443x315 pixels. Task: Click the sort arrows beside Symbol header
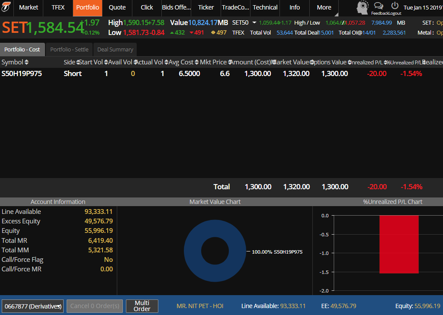26,62
